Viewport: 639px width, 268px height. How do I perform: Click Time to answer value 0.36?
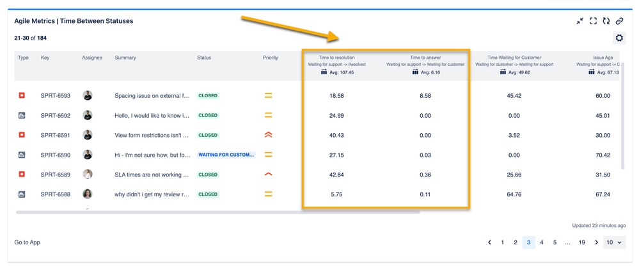pyautogui.click(x=425, y=175)
